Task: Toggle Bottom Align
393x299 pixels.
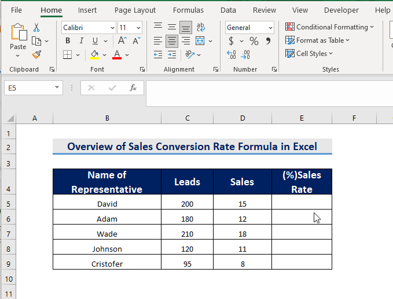Action: pyautogui.click(x=186, y=27)
